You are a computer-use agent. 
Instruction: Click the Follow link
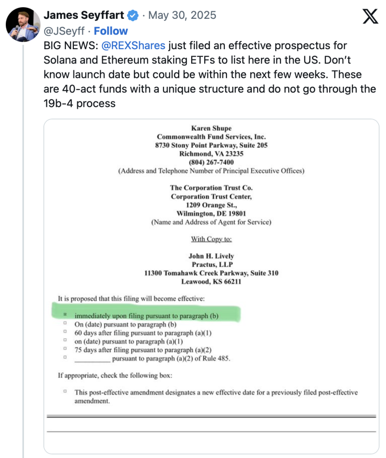[x=111, y=31]
